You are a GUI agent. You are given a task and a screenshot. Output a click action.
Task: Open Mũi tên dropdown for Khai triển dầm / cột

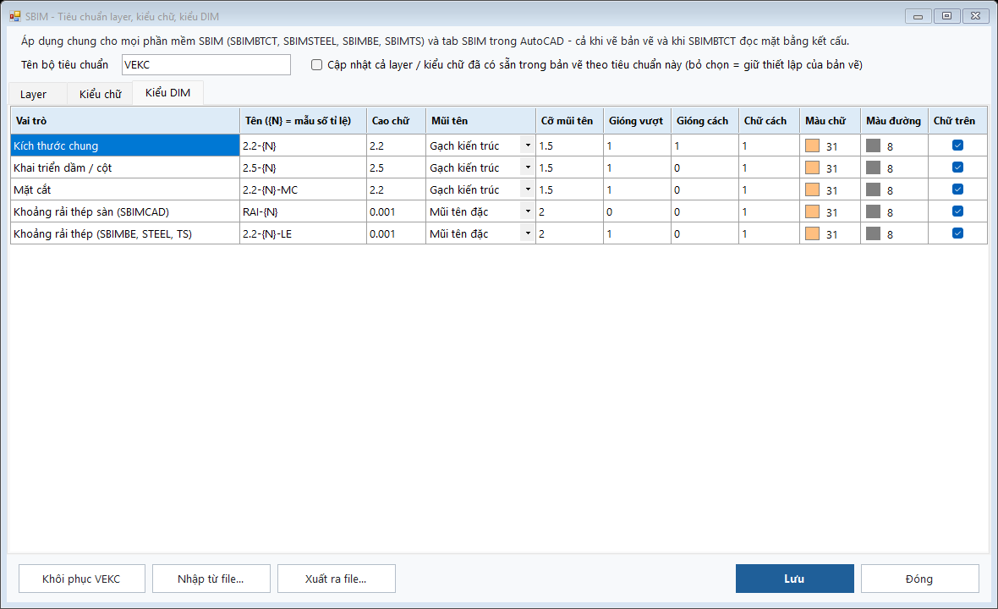click(x=528, y=167)
